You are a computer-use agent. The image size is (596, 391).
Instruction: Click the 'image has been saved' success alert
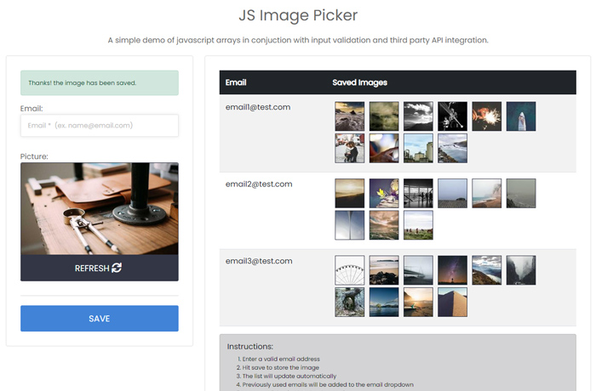(x=100, y=82)
